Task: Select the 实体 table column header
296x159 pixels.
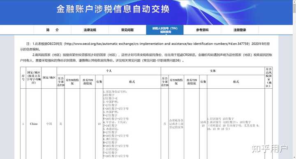Action: [x=213, y=71]
